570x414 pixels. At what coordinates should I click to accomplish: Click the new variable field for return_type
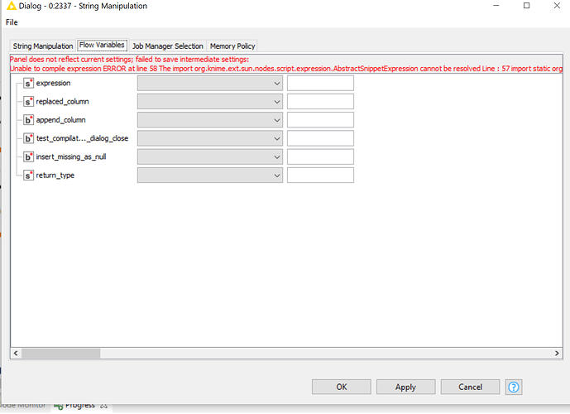click(320, 176)
